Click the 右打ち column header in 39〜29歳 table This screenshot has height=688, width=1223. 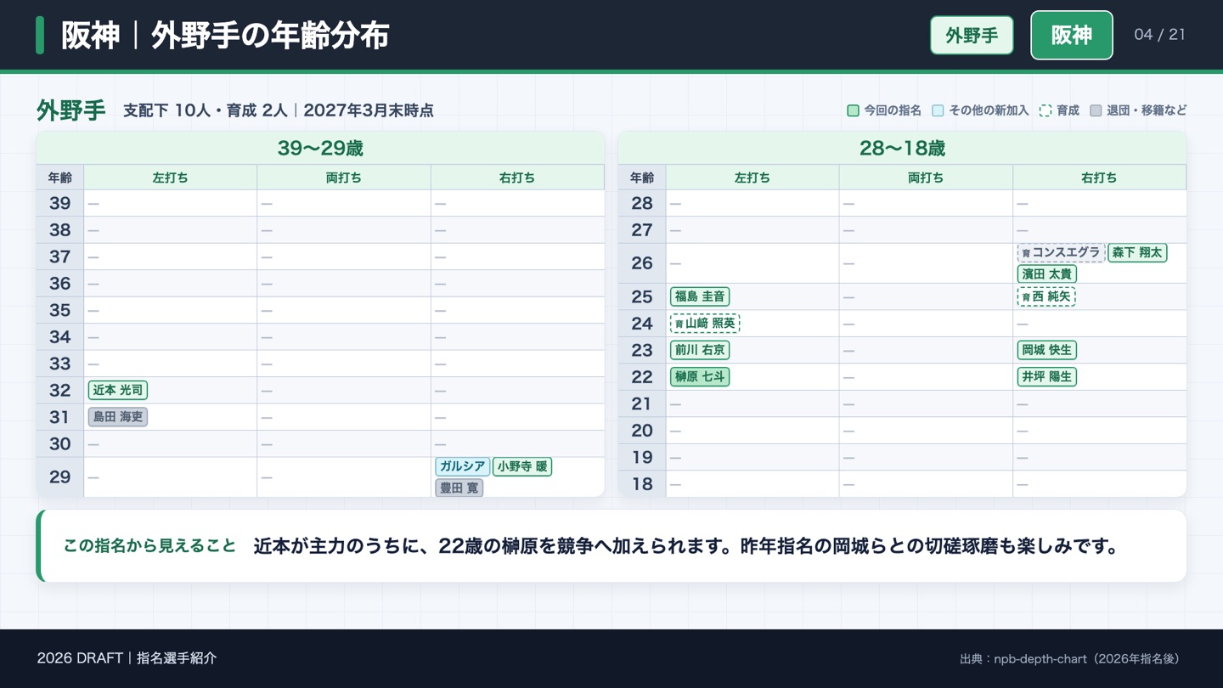(517, 178)
